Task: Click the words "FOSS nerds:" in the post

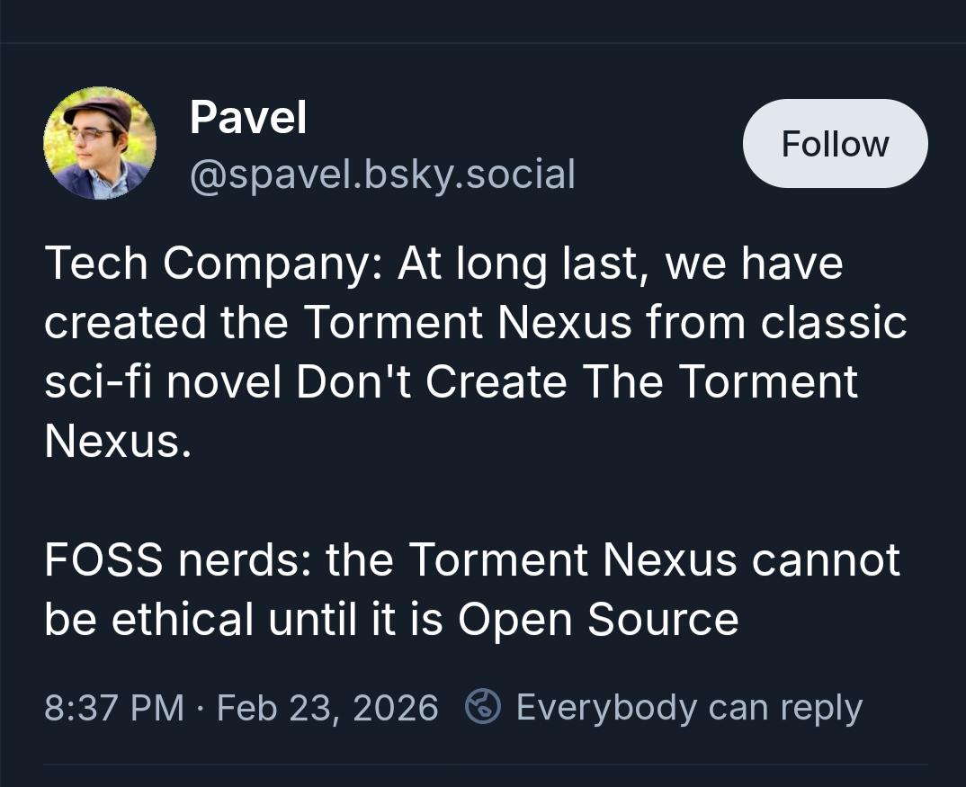Action: tap(178, 559)
